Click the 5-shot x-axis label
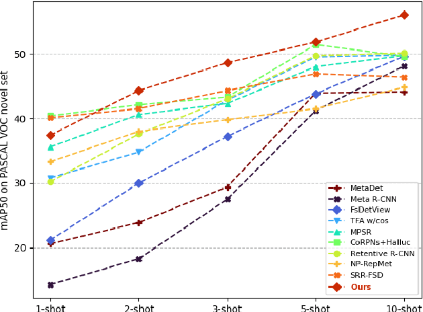The width and height of the screenshot is (423, 312). (x=316, y=308)
